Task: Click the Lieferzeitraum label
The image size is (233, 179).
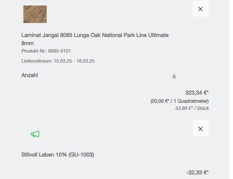Action: (37, 61)
